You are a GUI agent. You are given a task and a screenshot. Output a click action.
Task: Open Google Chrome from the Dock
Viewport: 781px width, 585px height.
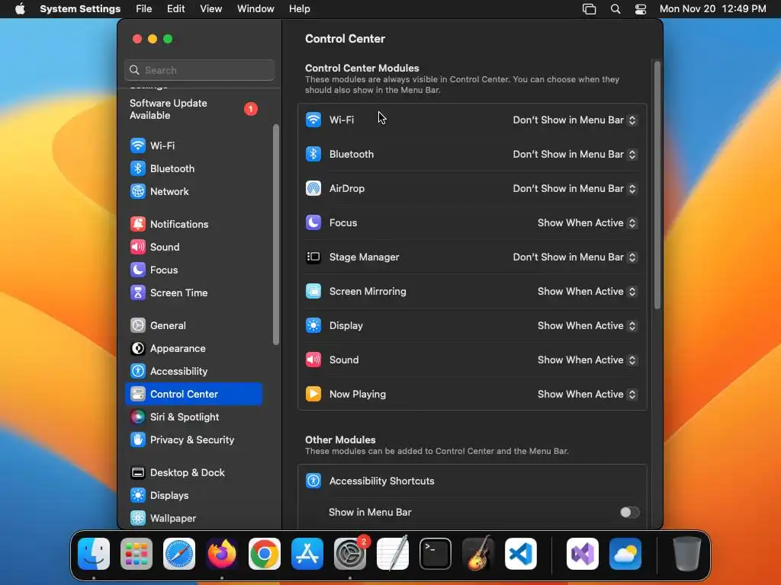(x=265, y=554)
